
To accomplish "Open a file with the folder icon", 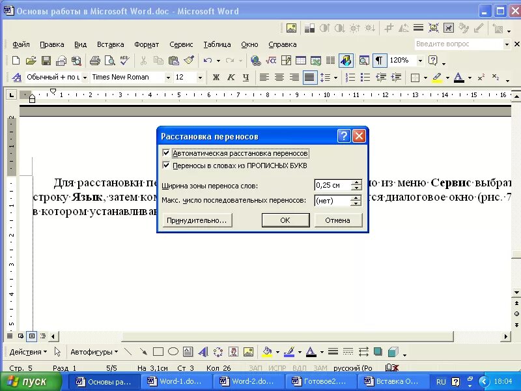I will point(31,61).
